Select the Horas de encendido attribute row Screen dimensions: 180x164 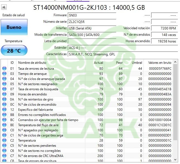pos(87,94)
